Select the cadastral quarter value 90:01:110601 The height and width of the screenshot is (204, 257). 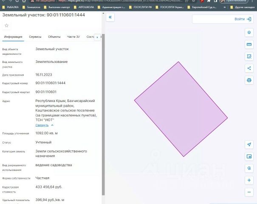pyautogui.click(x=46, y=92)
